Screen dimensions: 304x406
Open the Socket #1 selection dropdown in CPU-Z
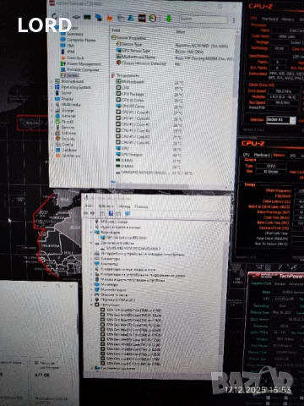tap(280, 120)
